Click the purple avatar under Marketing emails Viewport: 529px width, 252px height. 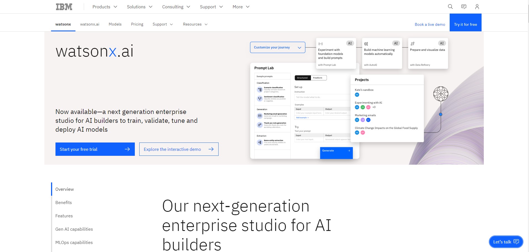(x=363, y=120)
